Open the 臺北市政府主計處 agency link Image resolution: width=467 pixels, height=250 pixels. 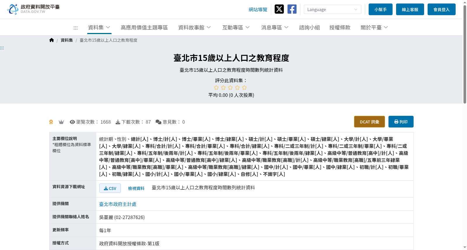(118, 204)
